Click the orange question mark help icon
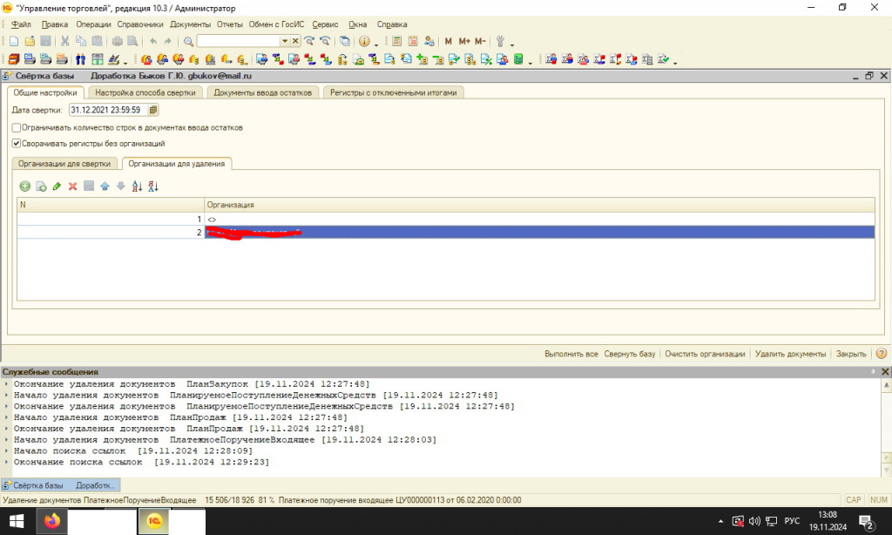This screenshot has width=892, height=535. tap(882, 354)
